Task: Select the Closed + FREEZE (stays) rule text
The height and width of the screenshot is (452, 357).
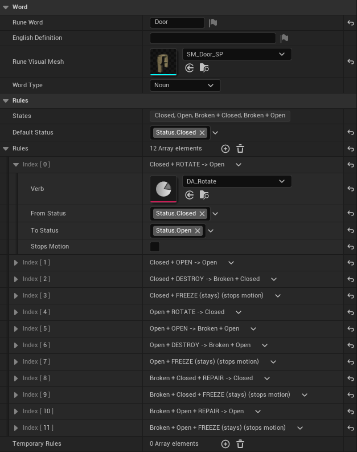Action: coord(207,295)
